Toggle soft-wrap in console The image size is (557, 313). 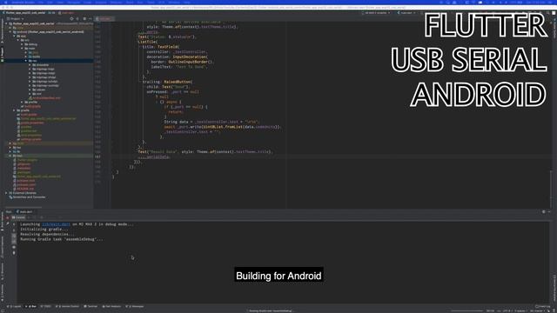14,236
